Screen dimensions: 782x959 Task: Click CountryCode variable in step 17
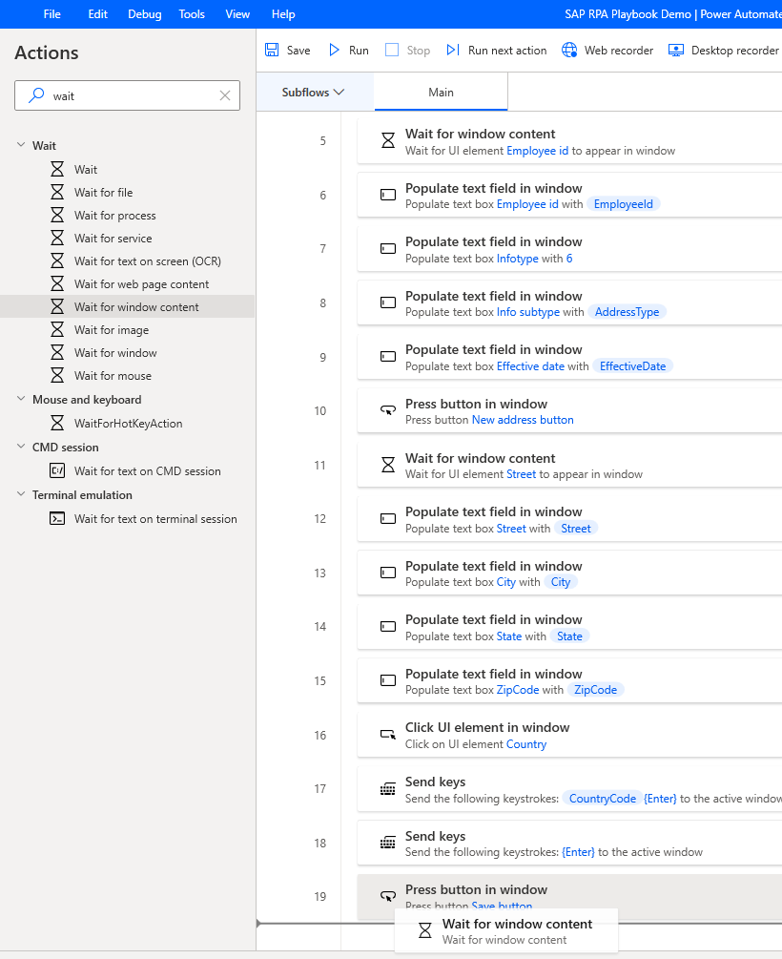[603, 798]
